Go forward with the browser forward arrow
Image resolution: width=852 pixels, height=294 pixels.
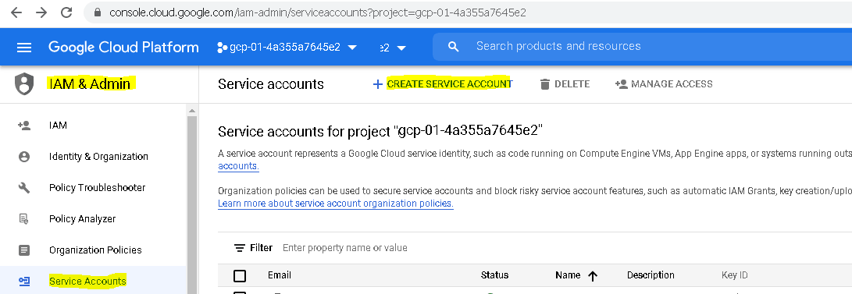point(41,12)
